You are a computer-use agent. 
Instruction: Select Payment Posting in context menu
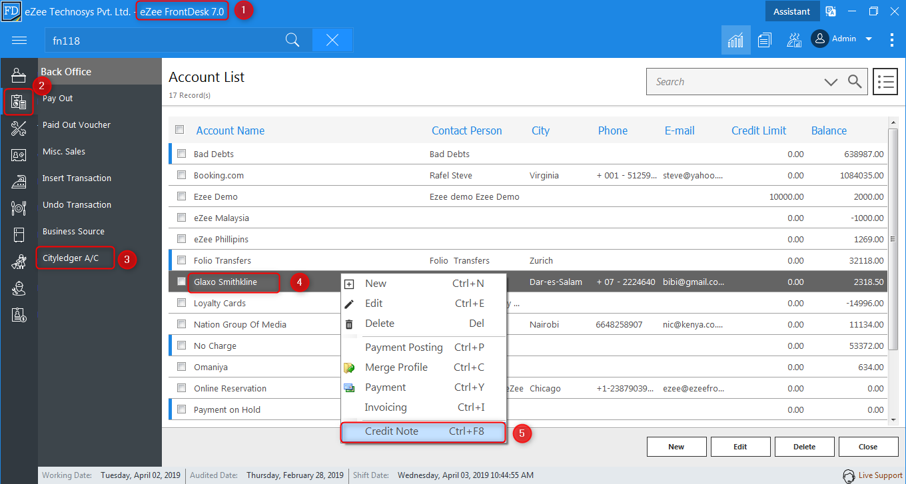(x=424, y=348)
